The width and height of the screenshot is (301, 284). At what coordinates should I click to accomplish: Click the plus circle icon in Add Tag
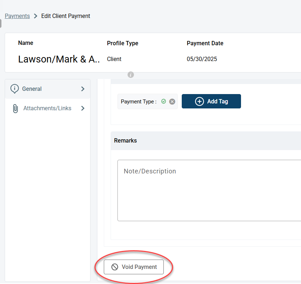point(199,101)
